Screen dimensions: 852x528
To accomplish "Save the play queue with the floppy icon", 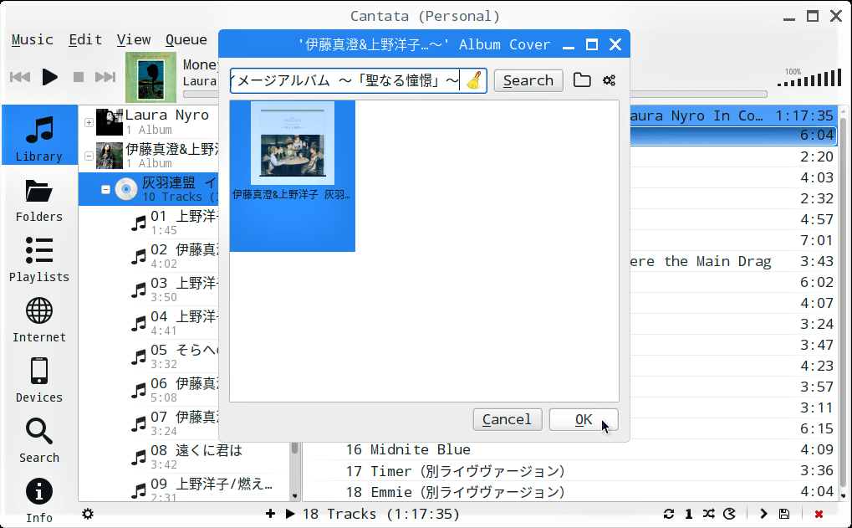I will click(784, 514).
